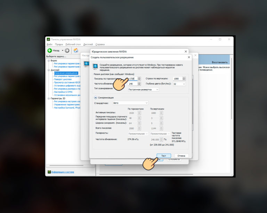
Task: Close the Создать пользовательское разрешение dialog
Action: pos(189,57)
